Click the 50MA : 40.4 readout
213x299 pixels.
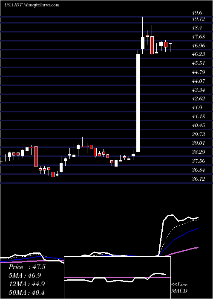26,292
